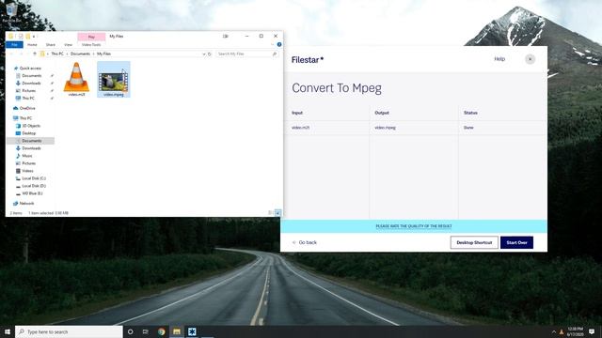602x338 pixels.
Task: Click the VLC tray icon
Action: [562, 331]
